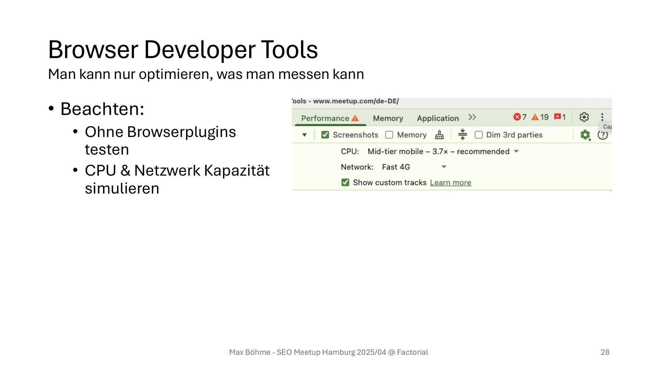Show more tabs via double chevron
This screenshot has height=369, width=657.
[472, 118]
